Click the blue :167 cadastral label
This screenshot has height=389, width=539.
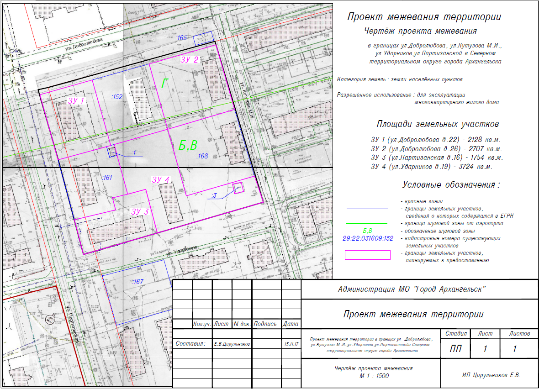point(138,282)
